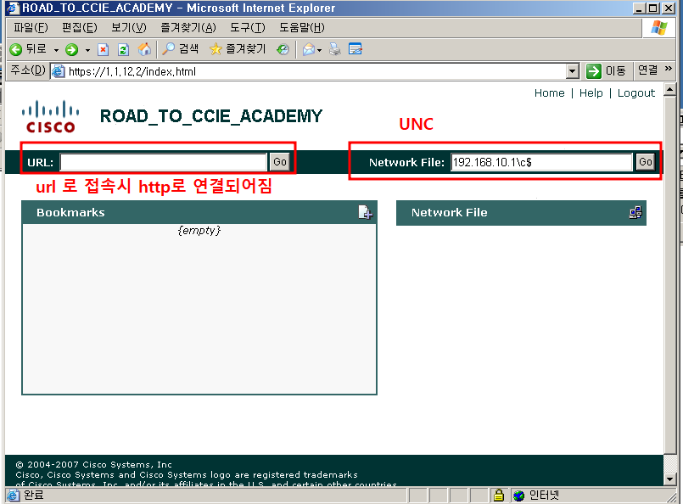The image size is (683, 504).
Task: Click the 연결 links toolbar label
Action: pos(647,70)
